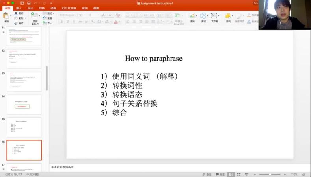Expand the Layout (版式) dropdown
The image size is (311, 177).
53,13
